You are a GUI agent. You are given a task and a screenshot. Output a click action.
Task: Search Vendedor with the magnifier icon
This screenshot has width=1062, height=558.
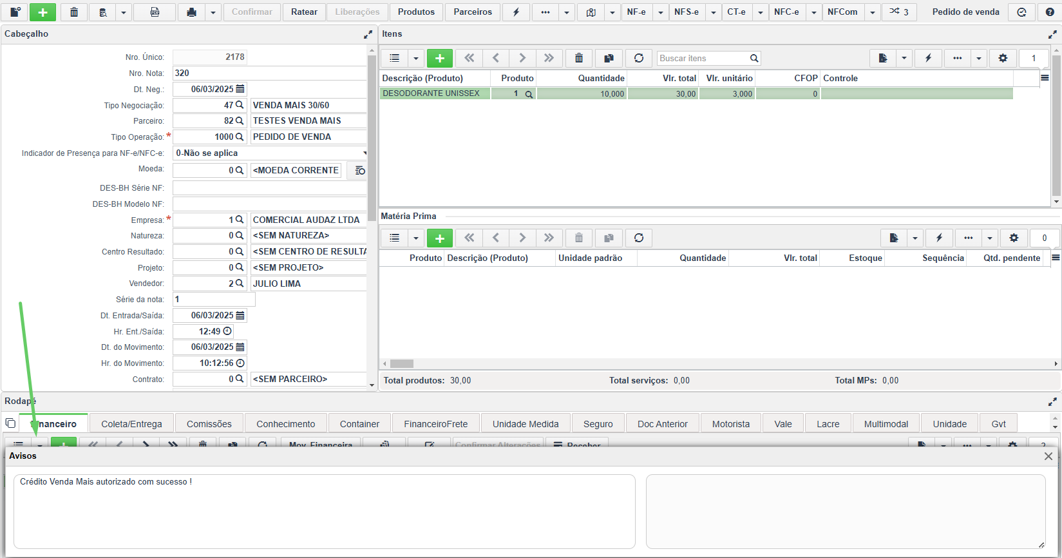tap(240, 283)
